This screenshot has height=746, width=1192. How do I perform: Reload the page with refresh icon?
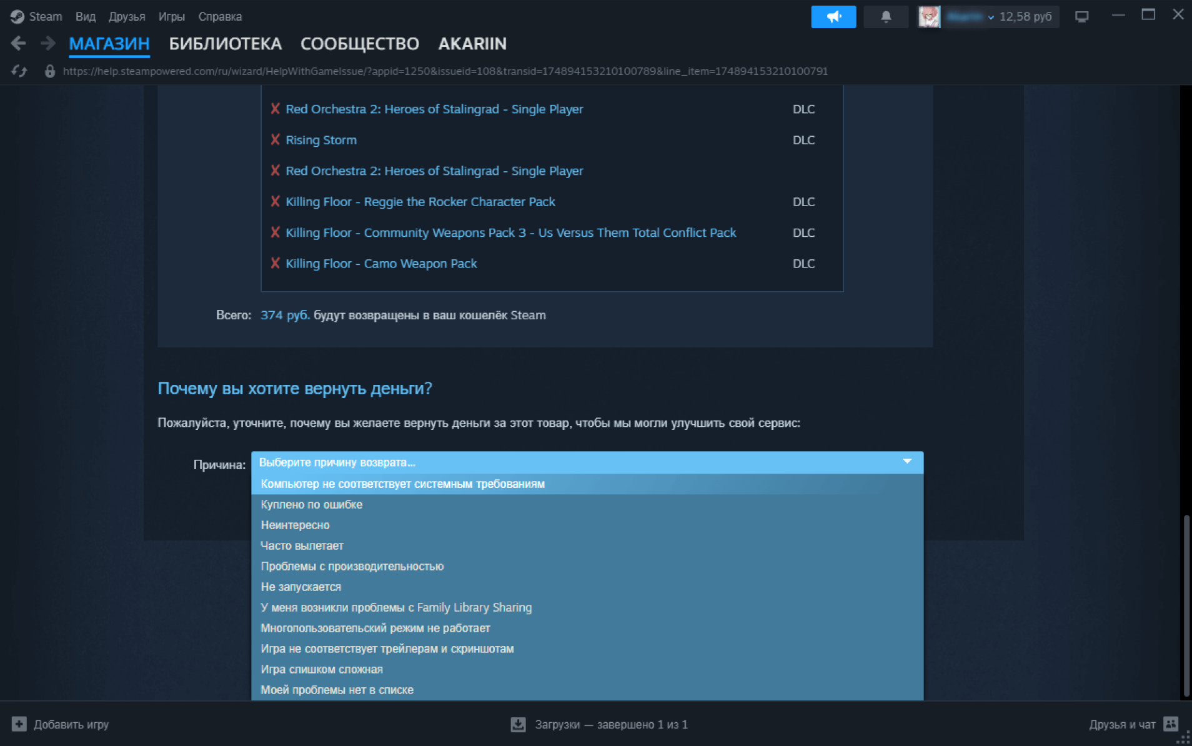pos(19,71)
